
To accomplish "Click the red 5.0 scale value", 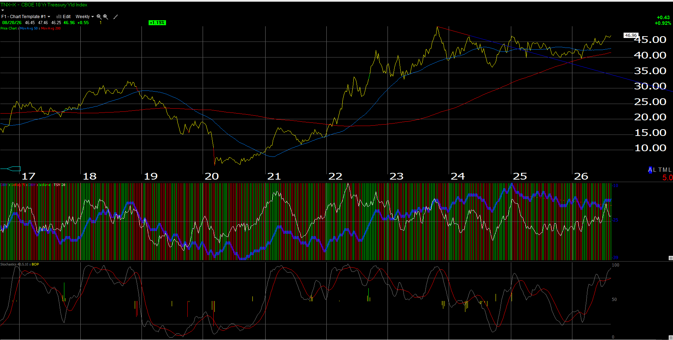I will click(x=667, y=177).
